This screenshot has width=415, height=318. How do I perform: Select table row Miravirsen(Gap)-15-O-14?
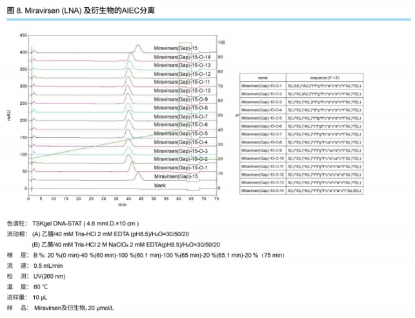[x=263, y=191]
